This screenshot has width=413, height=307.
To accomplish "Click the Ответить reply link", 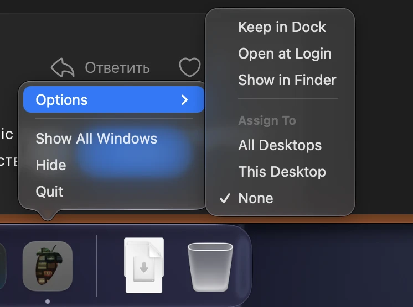I will tap(117, 68).
